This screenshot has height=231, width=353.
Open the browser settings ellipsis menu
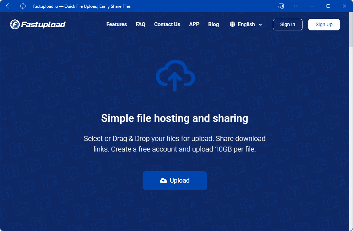[296, 6]
